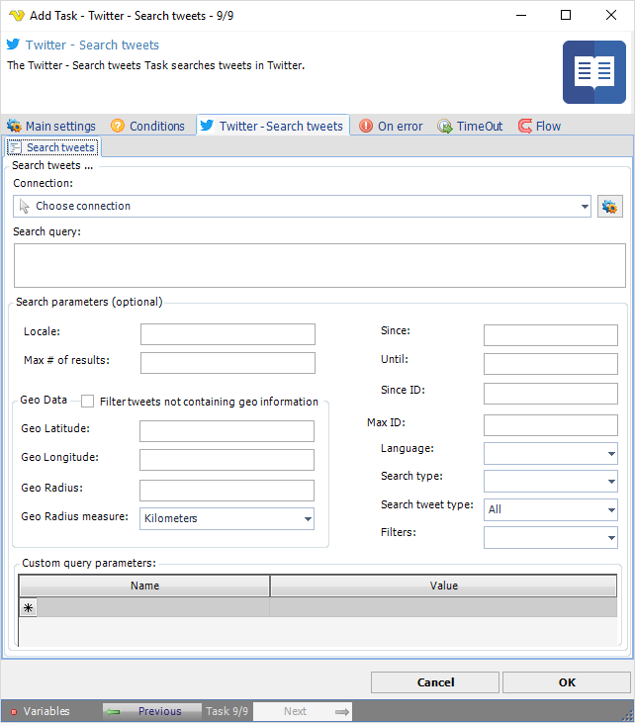Click into the Search query text box
This screenshot has width=635, height=723.
click(x=318, y=265)
